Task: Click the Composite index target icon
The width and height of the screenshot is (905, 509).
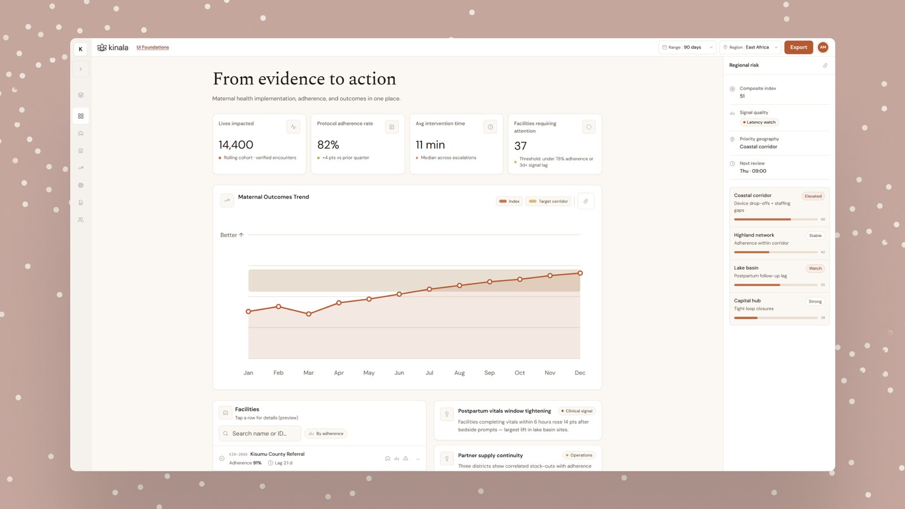Action: coord(732,89)
